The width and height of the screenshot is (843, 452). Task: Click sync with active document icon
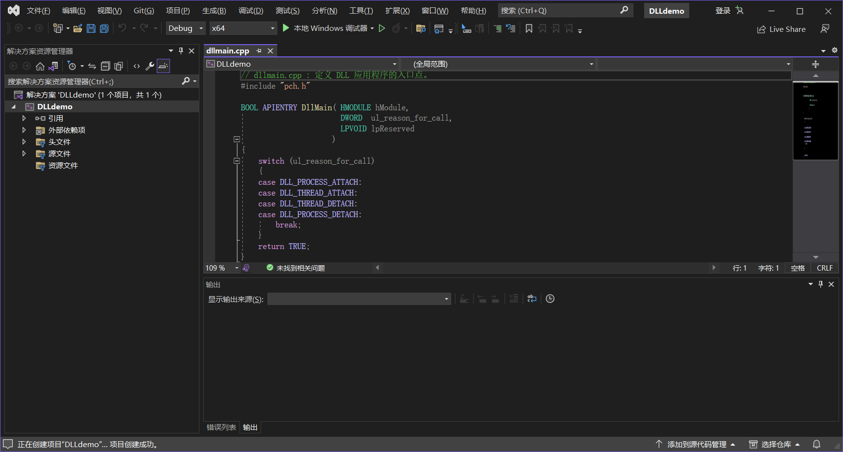tap(92, 66)
